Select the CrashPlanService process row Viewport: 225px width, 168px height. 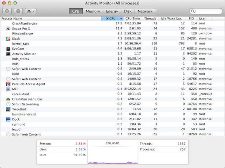[112, 24]
